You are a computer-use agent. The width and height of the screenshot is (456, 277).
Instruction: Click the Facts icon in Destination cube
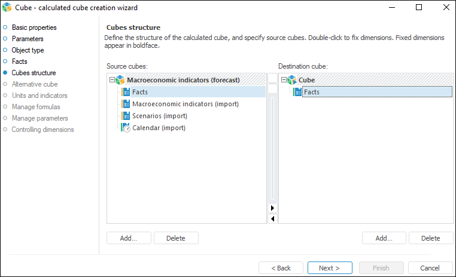click(298, 92)
